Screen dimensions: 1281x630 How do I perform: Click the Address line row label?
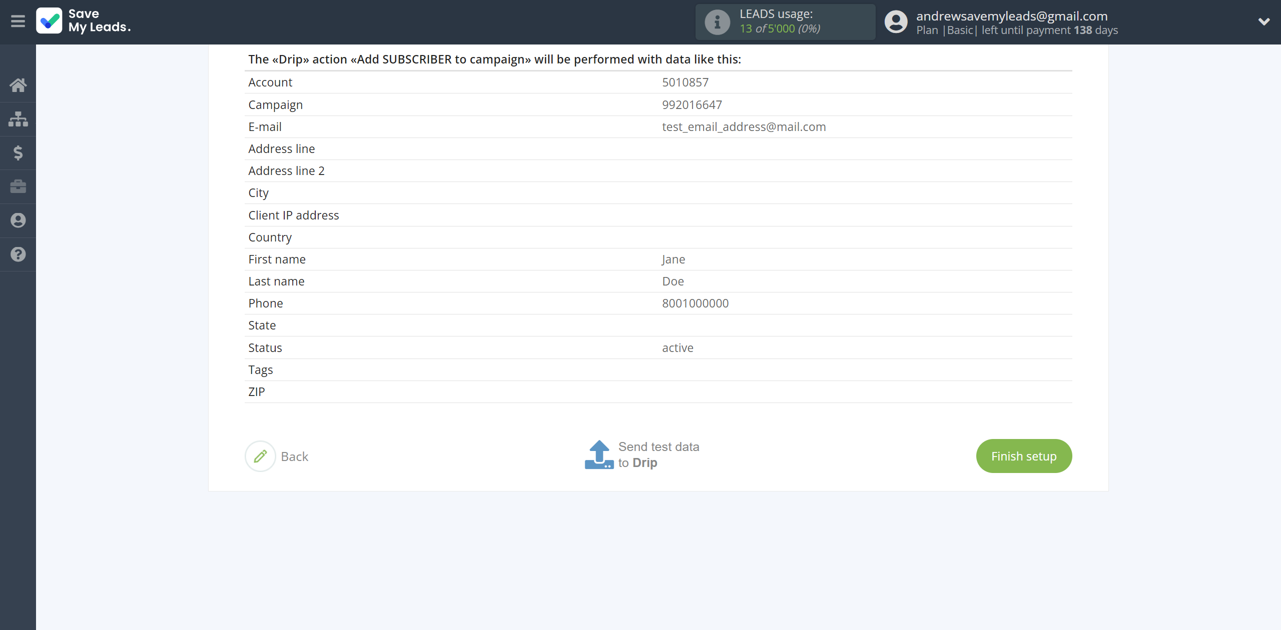point(282,149)
